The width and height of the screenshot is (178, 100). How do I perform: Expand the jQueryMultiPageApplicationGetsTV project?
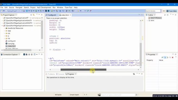coord(2,21)
